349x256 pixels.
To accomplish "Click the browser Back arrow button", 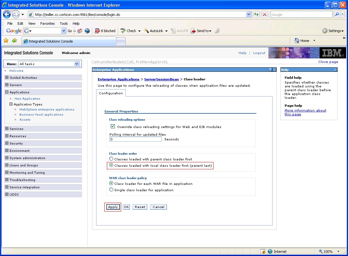I will (x=7, y=15).
